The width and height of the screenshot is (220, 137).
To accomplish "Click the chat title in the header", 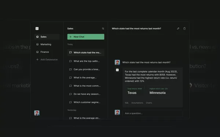I will pyautogui.click(x=136, y=28).
